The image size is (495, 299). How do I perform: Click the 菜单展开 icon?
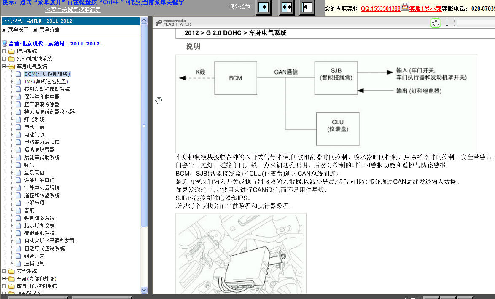[4, 29]
